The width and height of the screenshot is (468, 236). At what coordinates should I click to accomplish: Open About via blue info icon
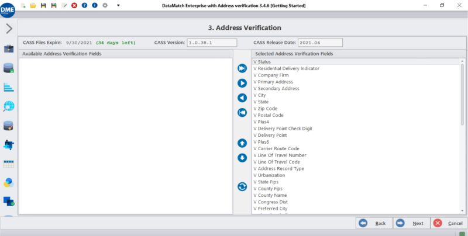(x=95, y=5)
